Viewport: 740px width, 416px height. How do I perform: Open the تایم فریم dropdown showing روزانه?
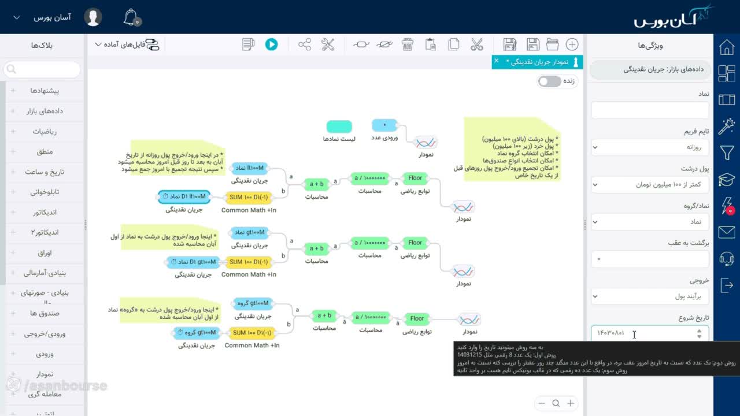tap(650, 147)
